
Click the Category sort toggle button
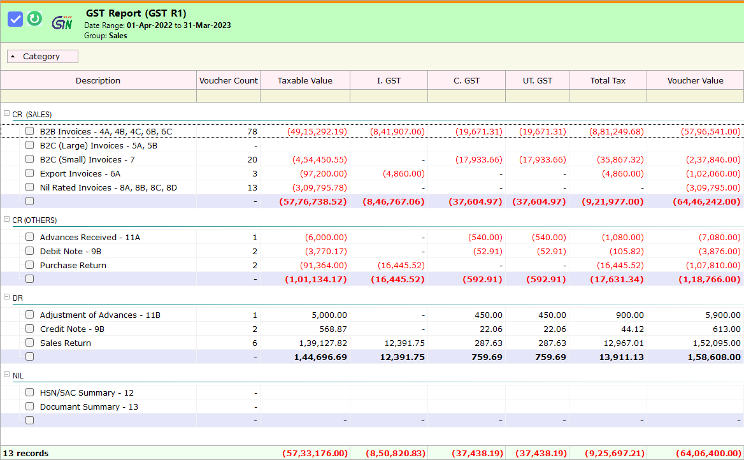42,56
